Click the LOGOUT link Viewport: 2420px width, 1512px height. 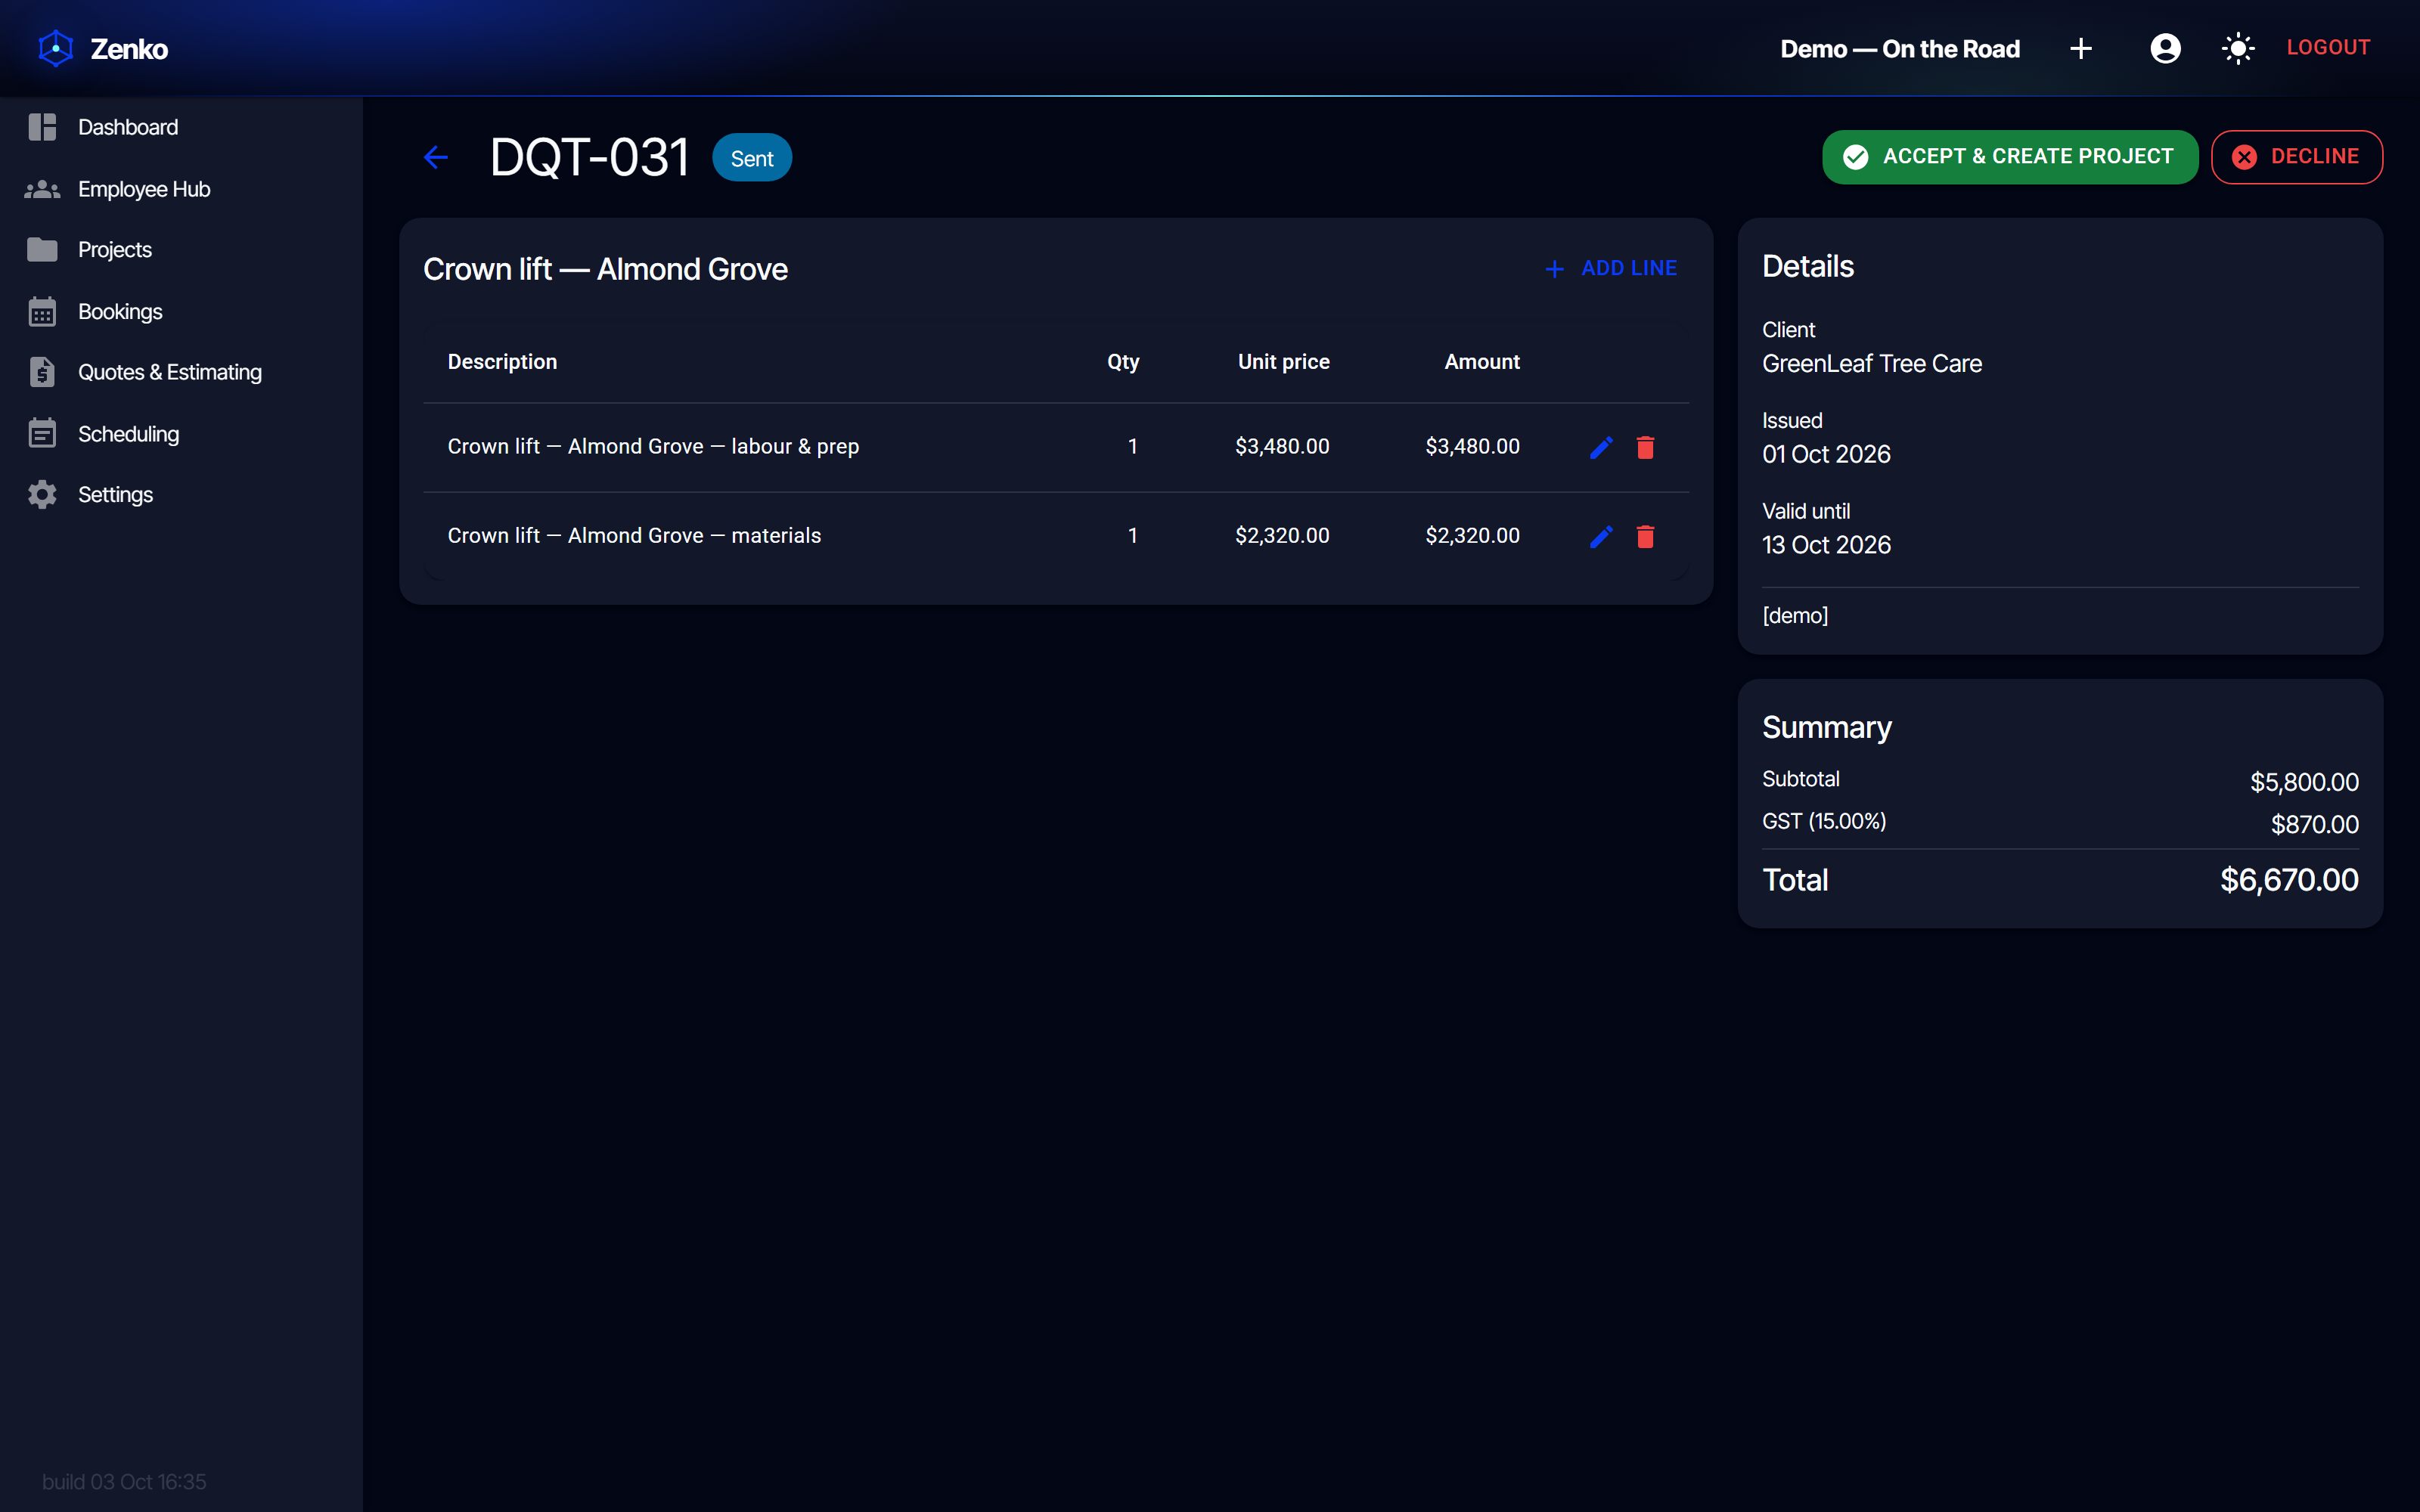click(2328, 47)
